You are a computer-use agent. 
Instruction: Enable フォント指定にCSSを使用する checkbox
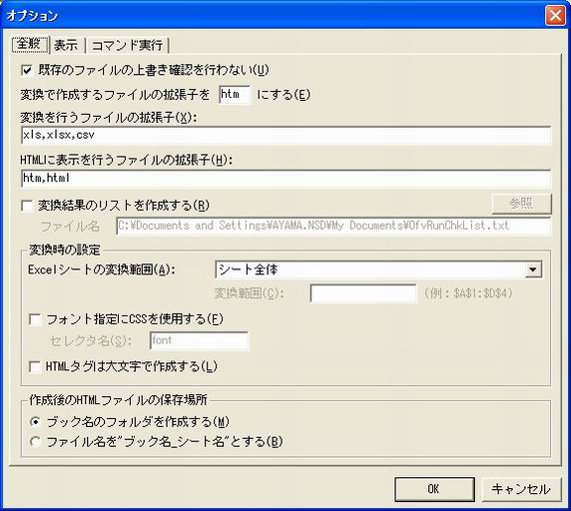(x=35, y=320)
